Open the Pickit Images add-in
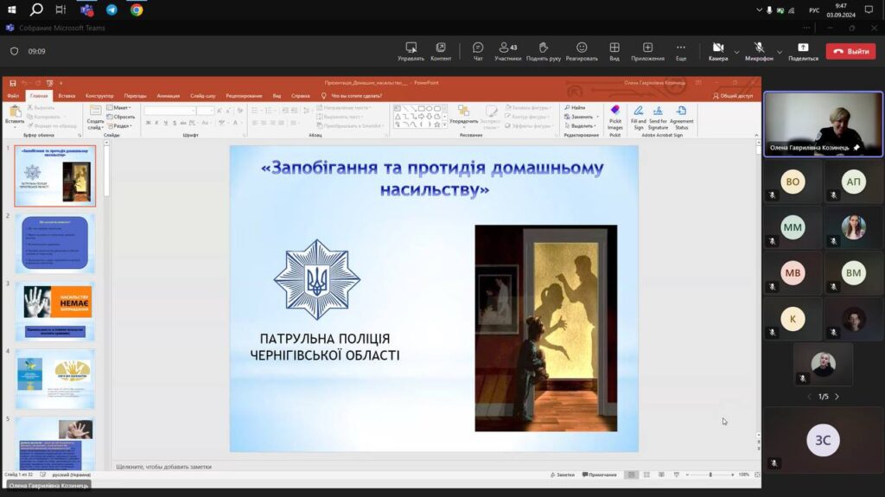The width and height of the screenshot is (885, 497). (x=615, y=117)
